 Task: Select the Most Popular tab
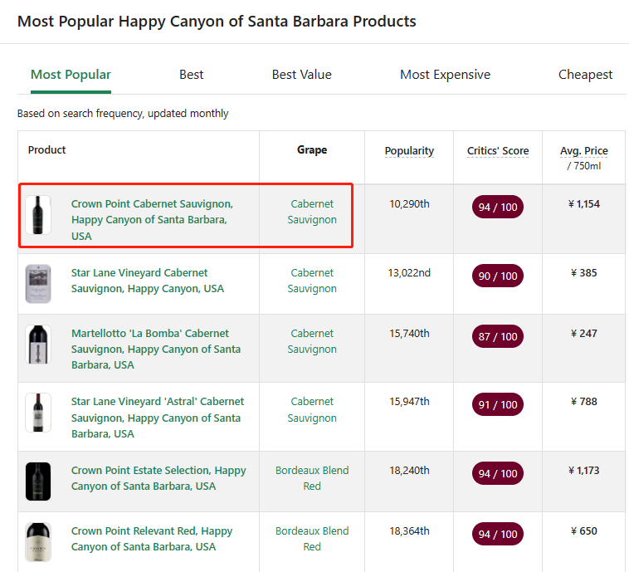71,75
